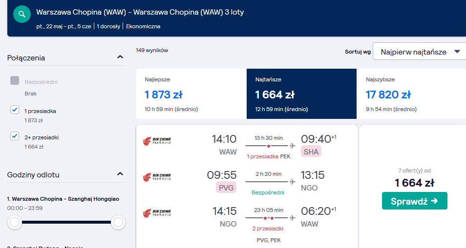Click the departure time slider track
466x248 pixels.
[x=66, y=222]
